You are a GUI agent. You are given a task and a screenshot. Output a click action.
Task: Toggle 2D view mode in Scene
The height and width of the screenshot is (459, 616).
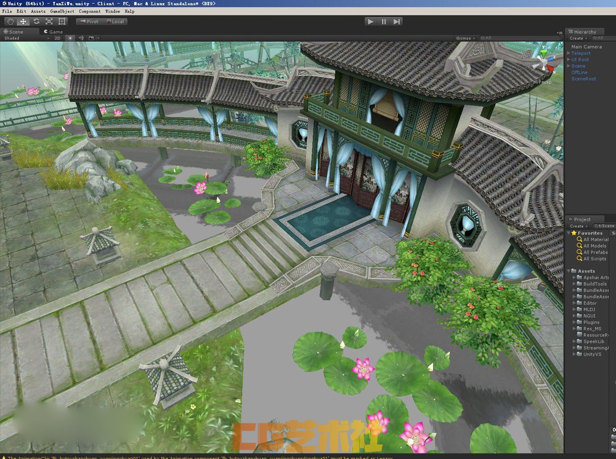tap(57, 38)
